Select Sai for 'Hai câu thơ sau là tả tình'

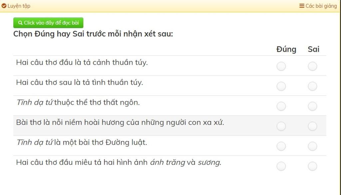(x=312, y=86)
